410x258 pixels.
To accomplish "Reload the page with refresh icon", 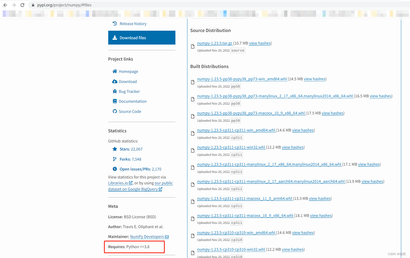I will (22, 5).
